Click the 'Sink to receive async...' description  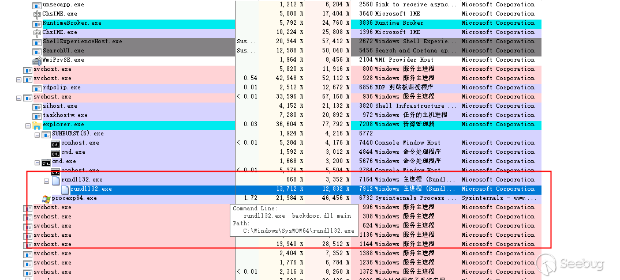click(x=416, y=5)
